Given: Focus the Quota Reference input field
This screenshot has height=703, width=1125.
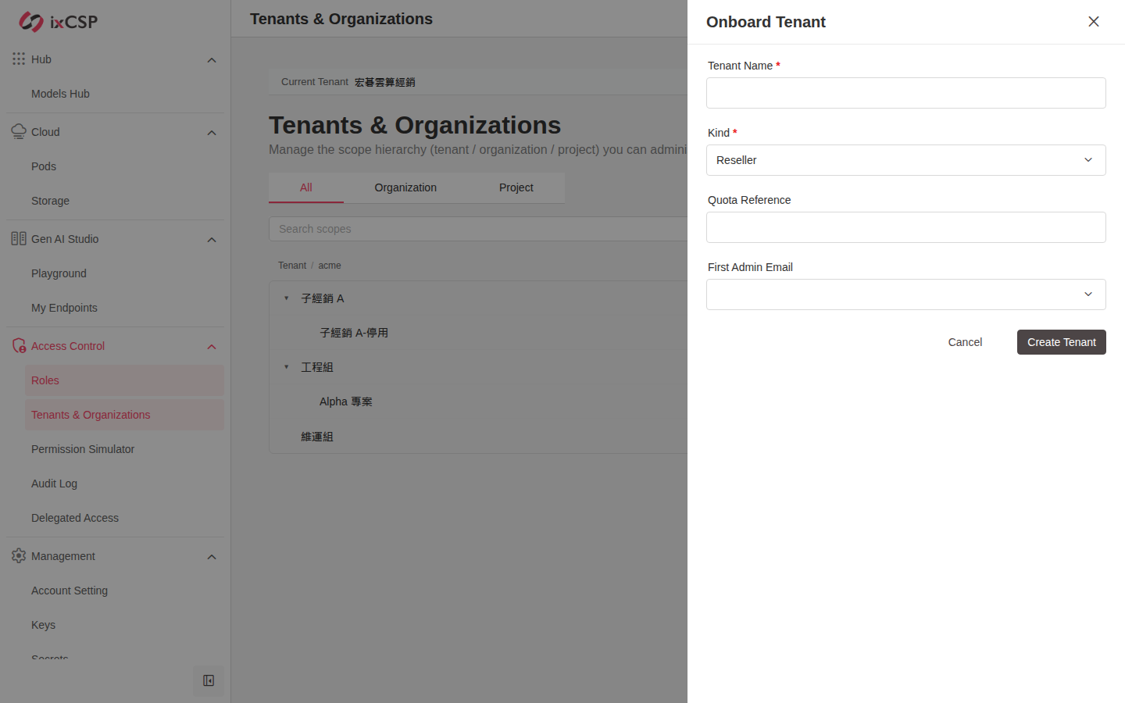Looking at the screenshot, I should pos(906,227).
